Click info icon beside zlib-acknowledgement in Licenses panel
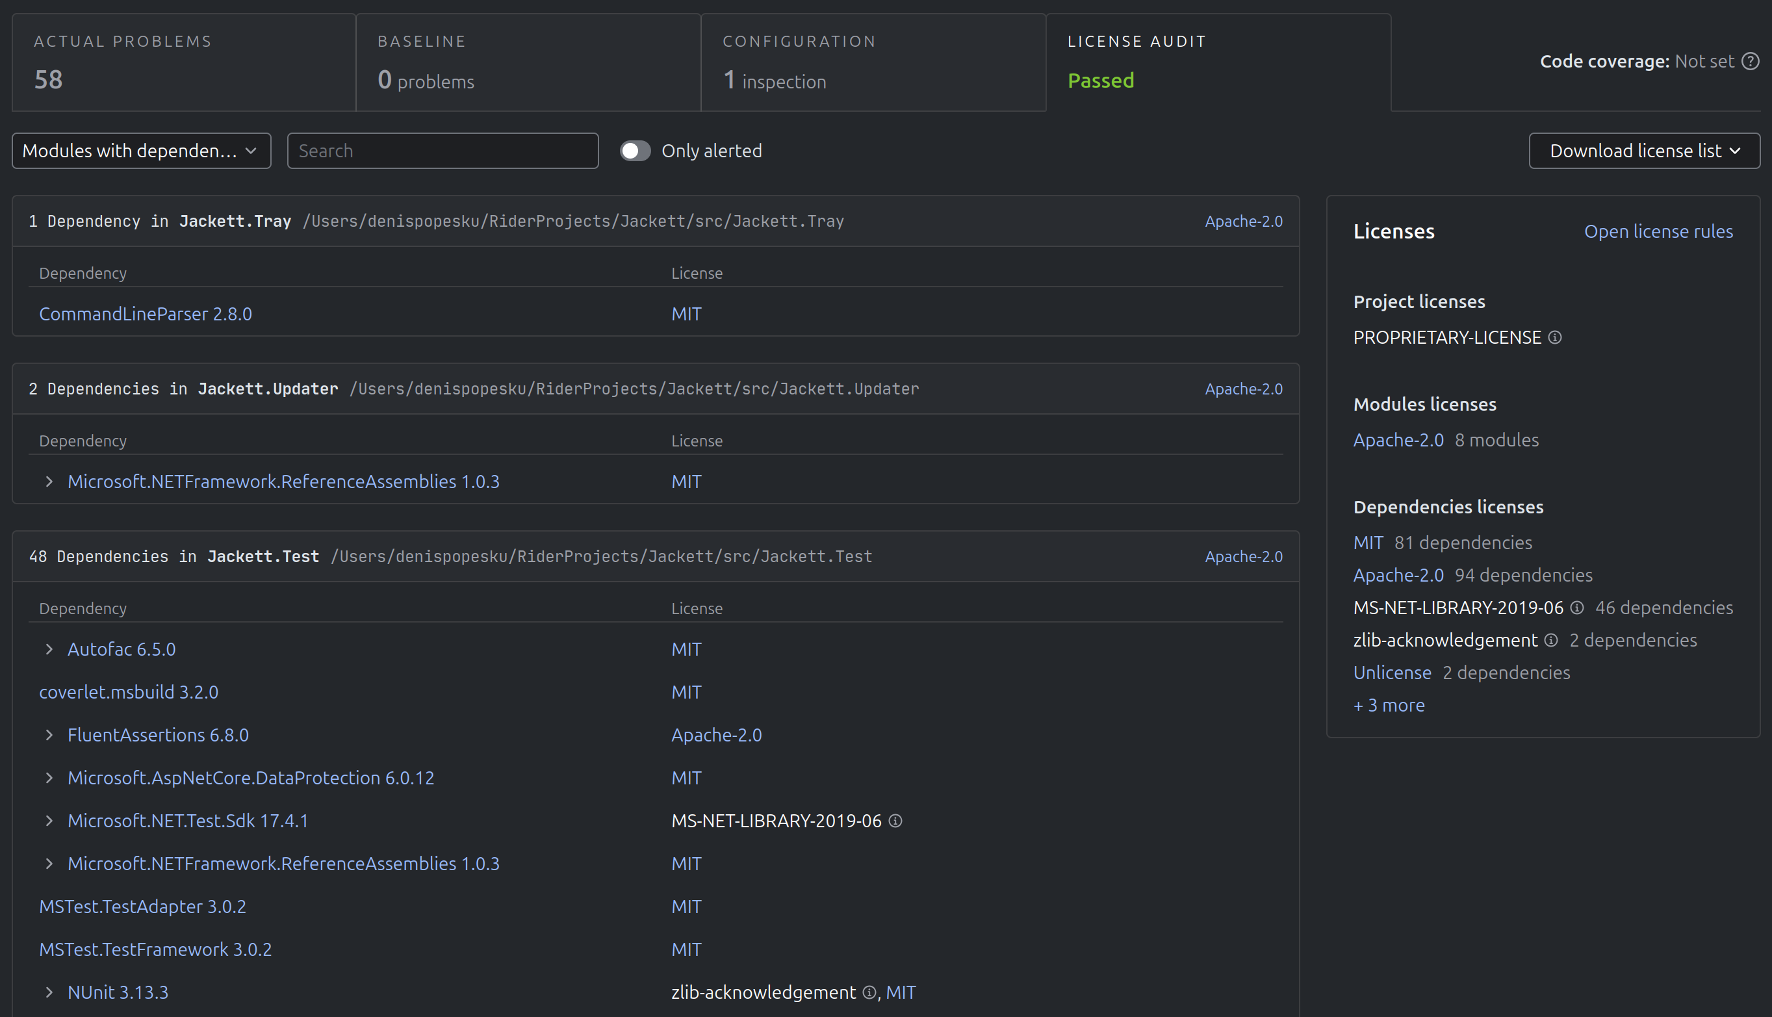The width and height of the screenshot is (1772, 1017). click(1550, 641)
